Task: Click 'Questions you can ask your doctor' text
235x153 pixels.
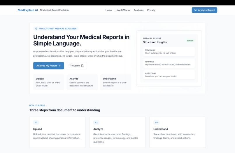Action: tap(161, 76)
